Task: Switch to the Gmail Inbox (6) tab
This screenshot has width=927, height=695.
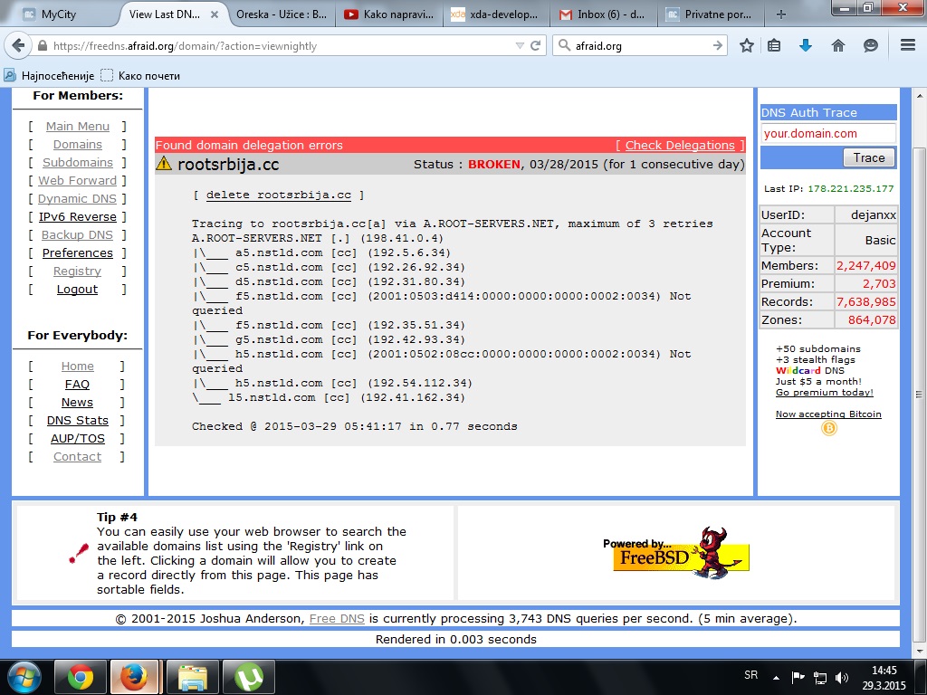Action: (x=604, y=14)
